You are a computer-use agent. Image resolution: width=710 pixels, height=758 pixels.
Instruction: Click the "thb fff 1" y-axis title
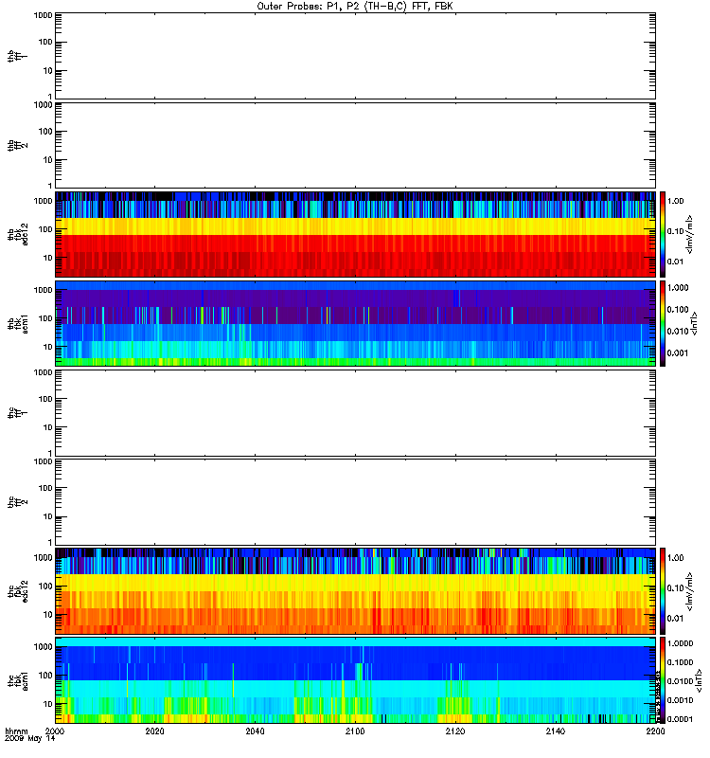click(x=18, y=56)
